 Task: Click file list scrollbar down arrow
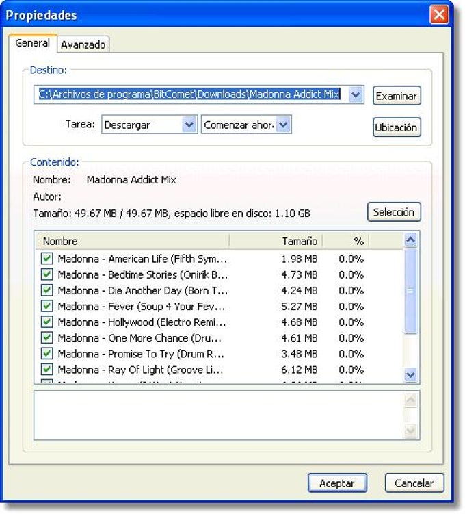coord(411,374)
